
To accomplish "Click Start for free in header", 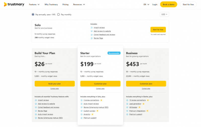I will pos(188,4).
